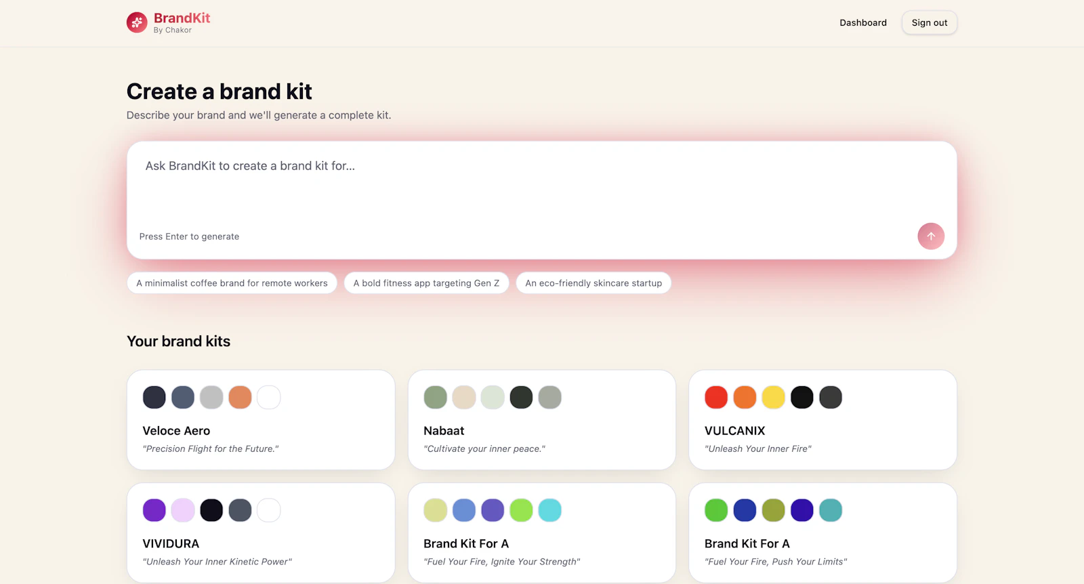Image resolution: width=1084 pixels, height=584 pixels.
Task: Select cyan swatch in Ignite Strength kit
Action: click(550, 510)
